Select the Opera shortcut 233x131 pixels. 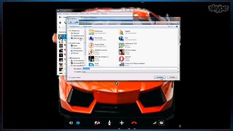125,59
